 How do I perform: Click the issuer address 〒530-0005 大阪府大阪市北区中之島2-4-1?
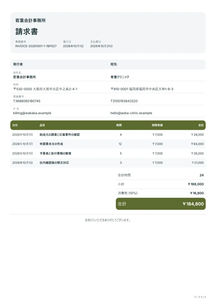tap(45, 89)
